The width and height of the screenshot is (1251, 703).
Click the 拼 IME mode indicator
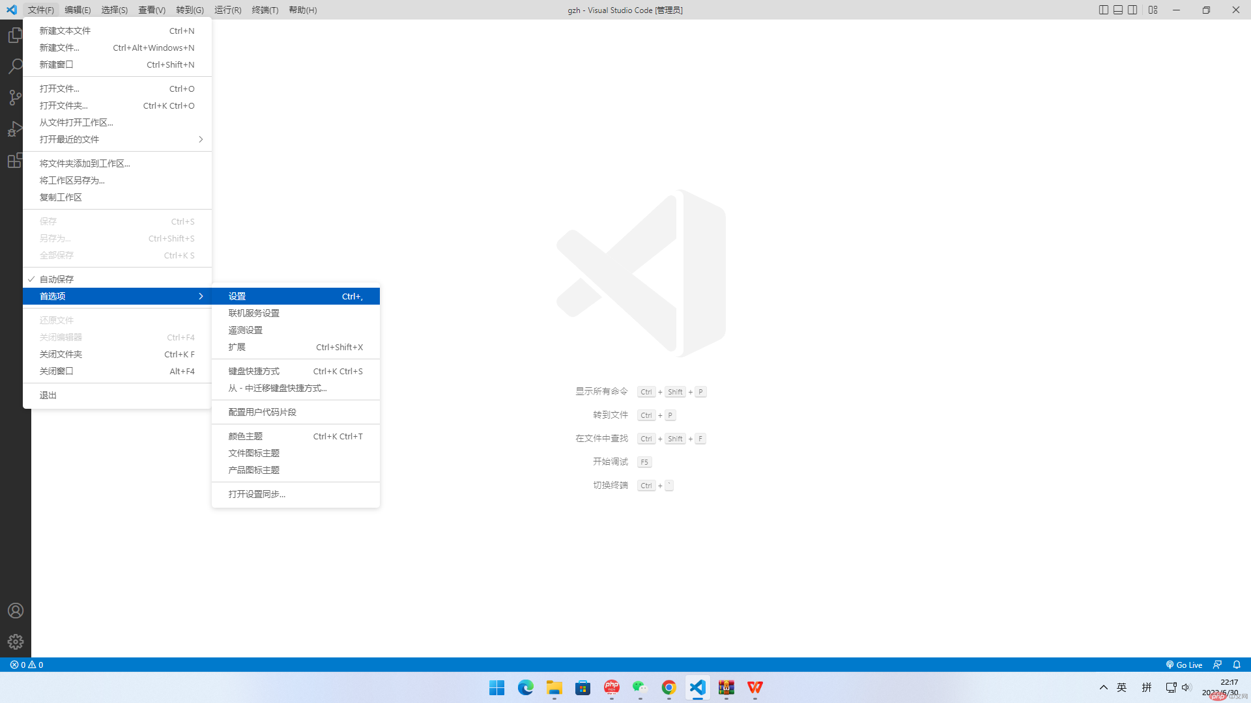click(x=1147, y=687)
